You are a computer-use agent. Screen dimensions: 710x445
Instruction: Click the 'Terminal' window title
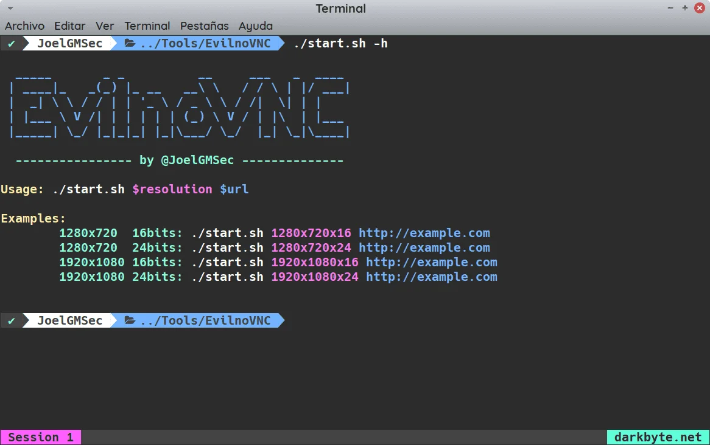340,9
